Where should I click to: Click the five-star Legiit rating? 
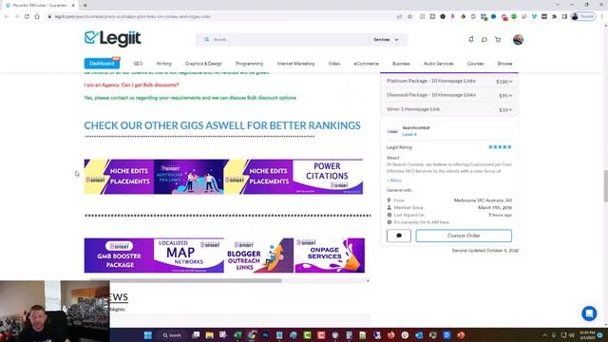[500, 147]
